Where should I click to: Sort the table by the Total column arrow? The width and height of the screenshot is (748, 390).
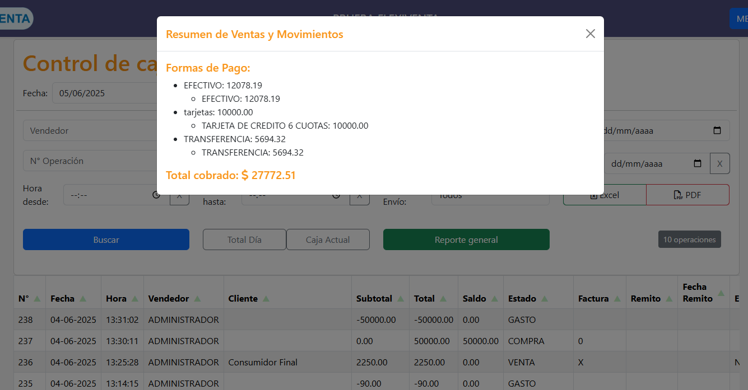coord(442,298)
